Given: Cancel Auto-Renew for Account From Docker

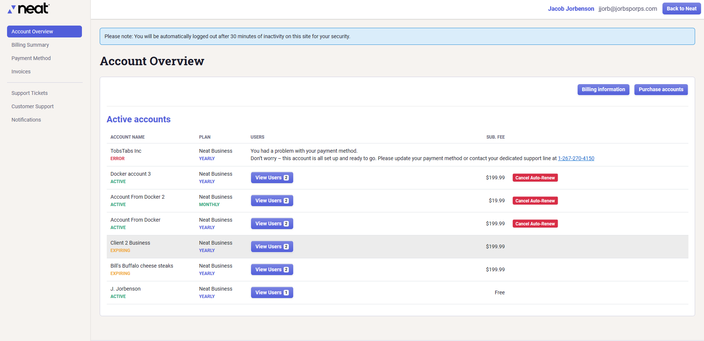Looking at the screenshot, I should pos(535,224).
